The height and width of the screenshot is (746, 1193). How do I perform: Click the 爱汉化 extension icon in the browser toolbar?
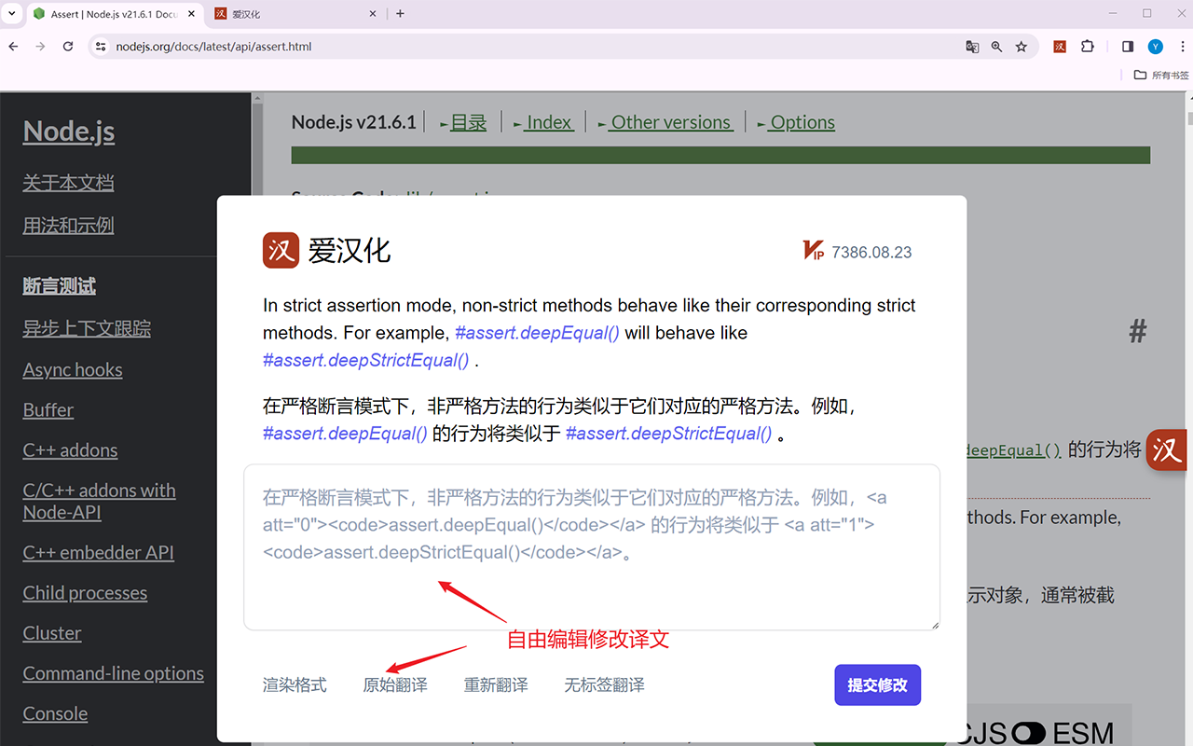coord(1060,46)
